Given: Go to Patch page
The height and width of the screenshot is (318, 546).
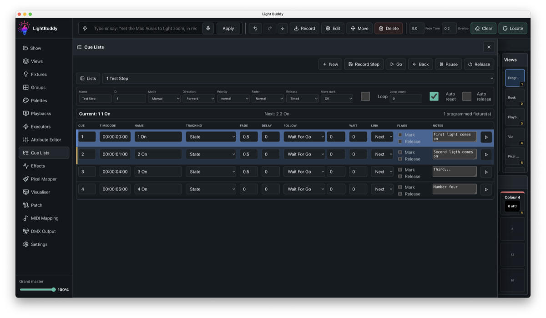Looking at the screenshot, I should coord(44,205).
